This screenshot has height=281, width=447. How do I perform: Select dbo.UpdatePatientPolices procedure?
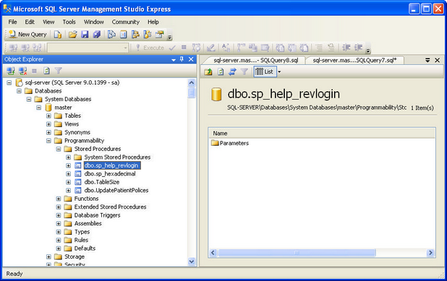[116, 190]
